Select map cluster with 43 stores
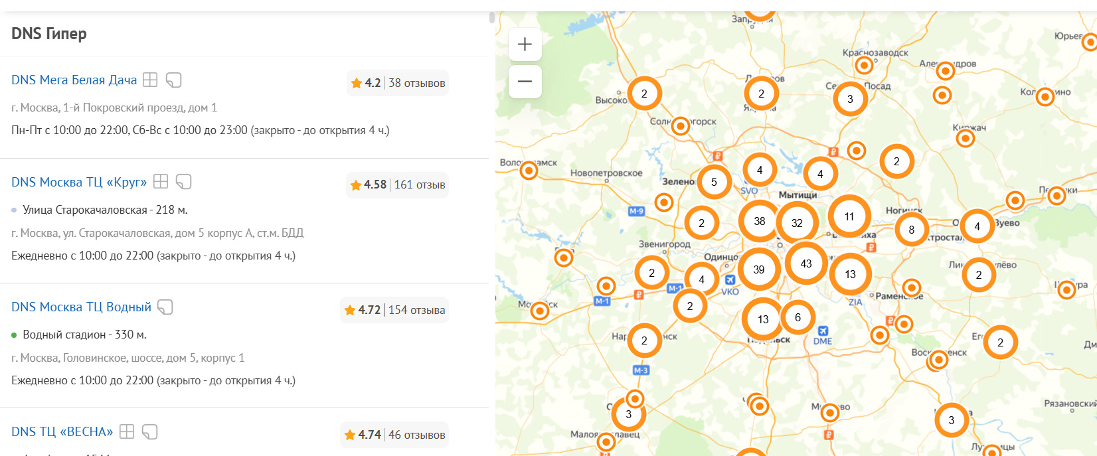Viewport: 1097px width, 456px height. point(806,264)
